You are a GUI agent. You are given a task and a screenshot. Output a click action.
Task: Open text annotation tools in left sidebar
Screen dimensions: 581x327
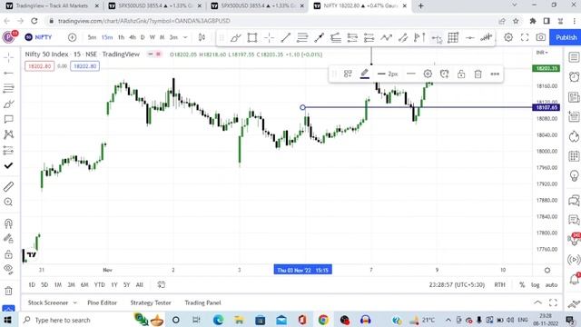[x=8, y=119]
